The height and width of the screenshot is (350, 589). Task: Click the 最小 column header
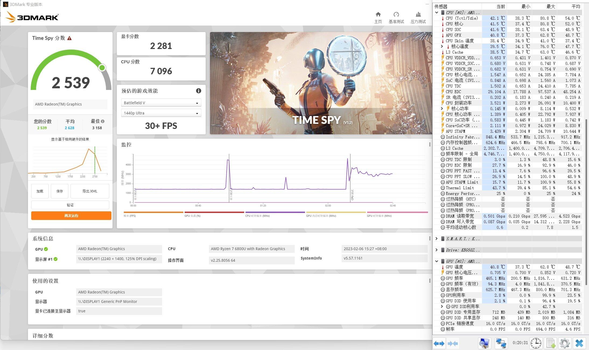[519, 6]
